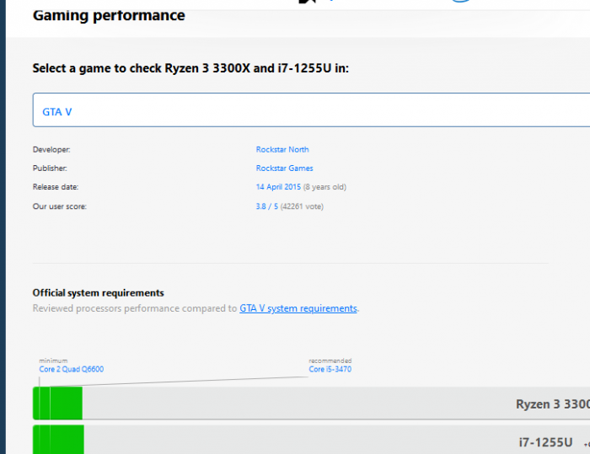The image size is (590, 454).
Task: Click the 42261 vote count text
Action: click(302, 206)
